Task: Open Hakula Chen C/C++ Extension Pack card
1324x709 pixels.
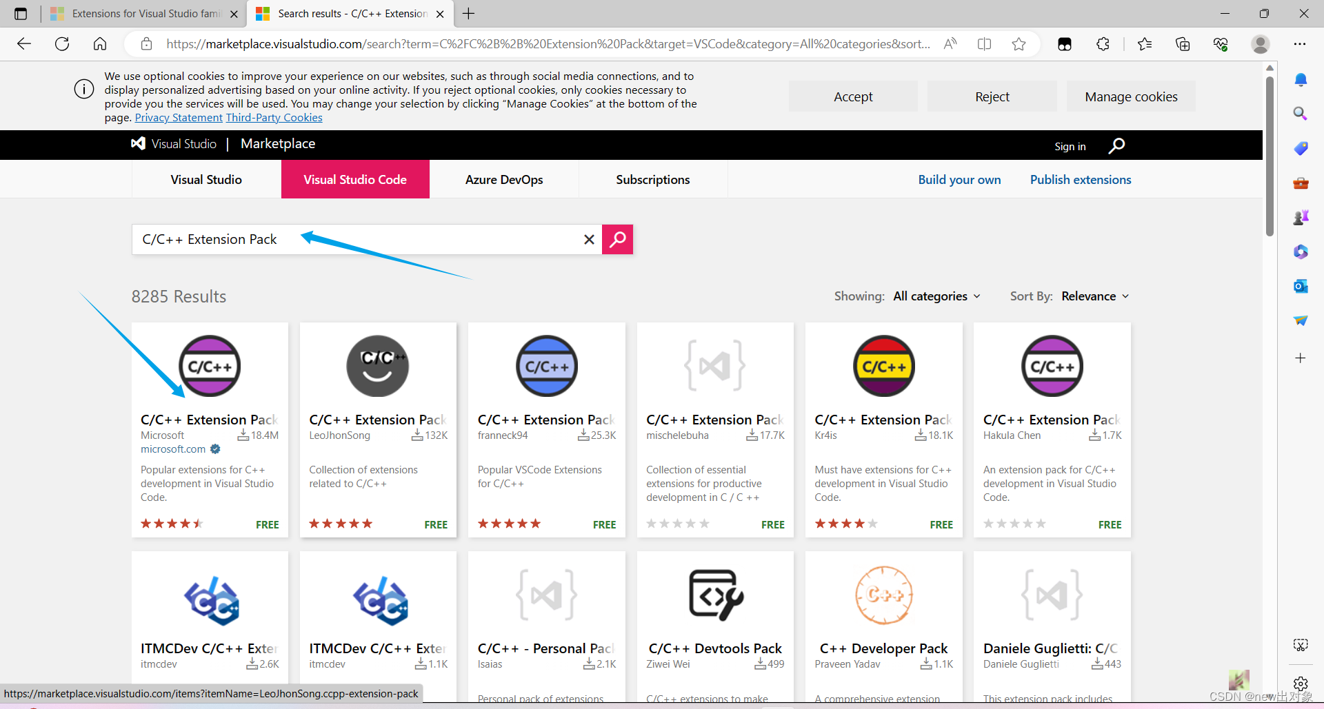Action: (1052, 429)
